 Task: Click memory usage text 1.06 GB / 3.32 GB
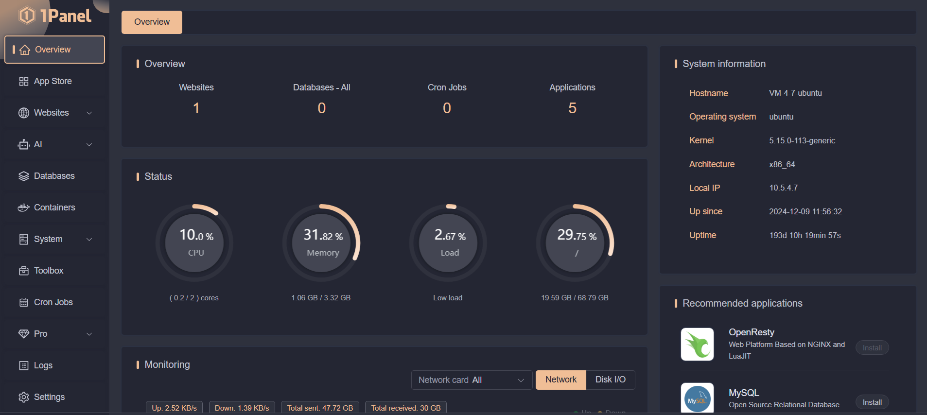pos(321,298)
